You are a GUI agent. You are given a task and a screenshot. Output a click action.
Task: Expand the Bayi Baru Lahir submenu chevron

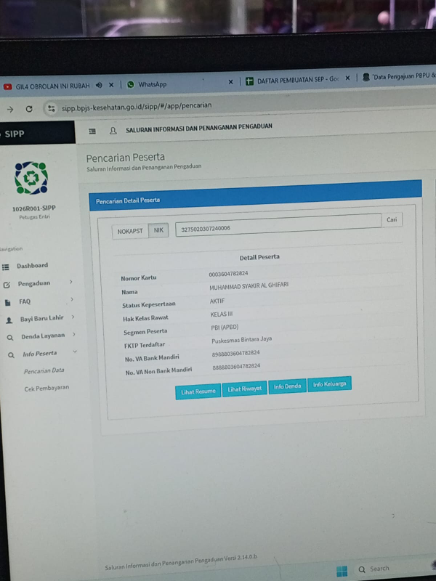73,317
